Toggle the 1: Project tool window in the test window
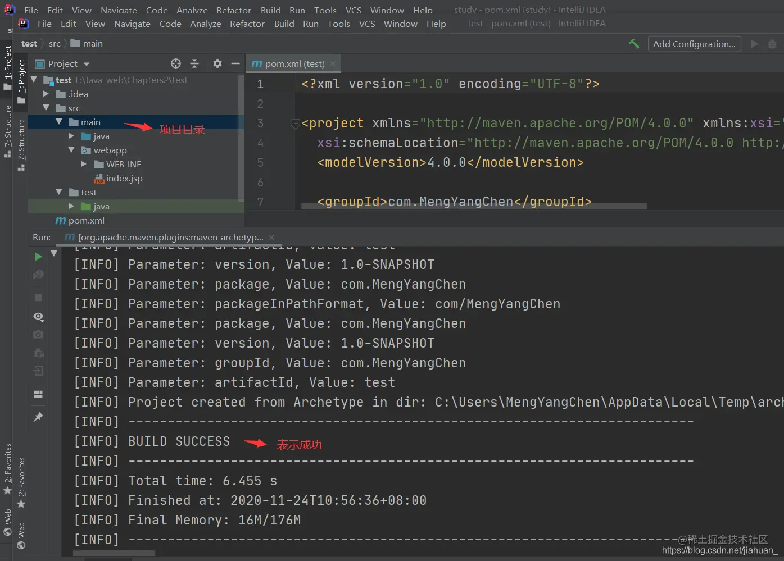The image size is (784, 561). (x=21, y=81)
